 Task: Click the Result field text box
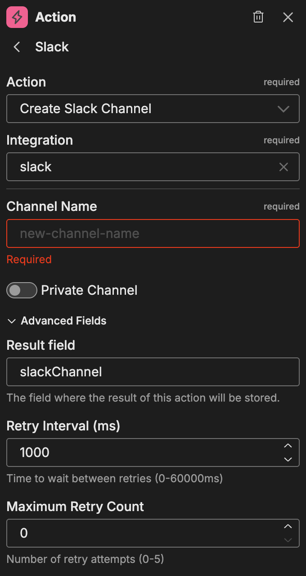(x=153, y=372)
